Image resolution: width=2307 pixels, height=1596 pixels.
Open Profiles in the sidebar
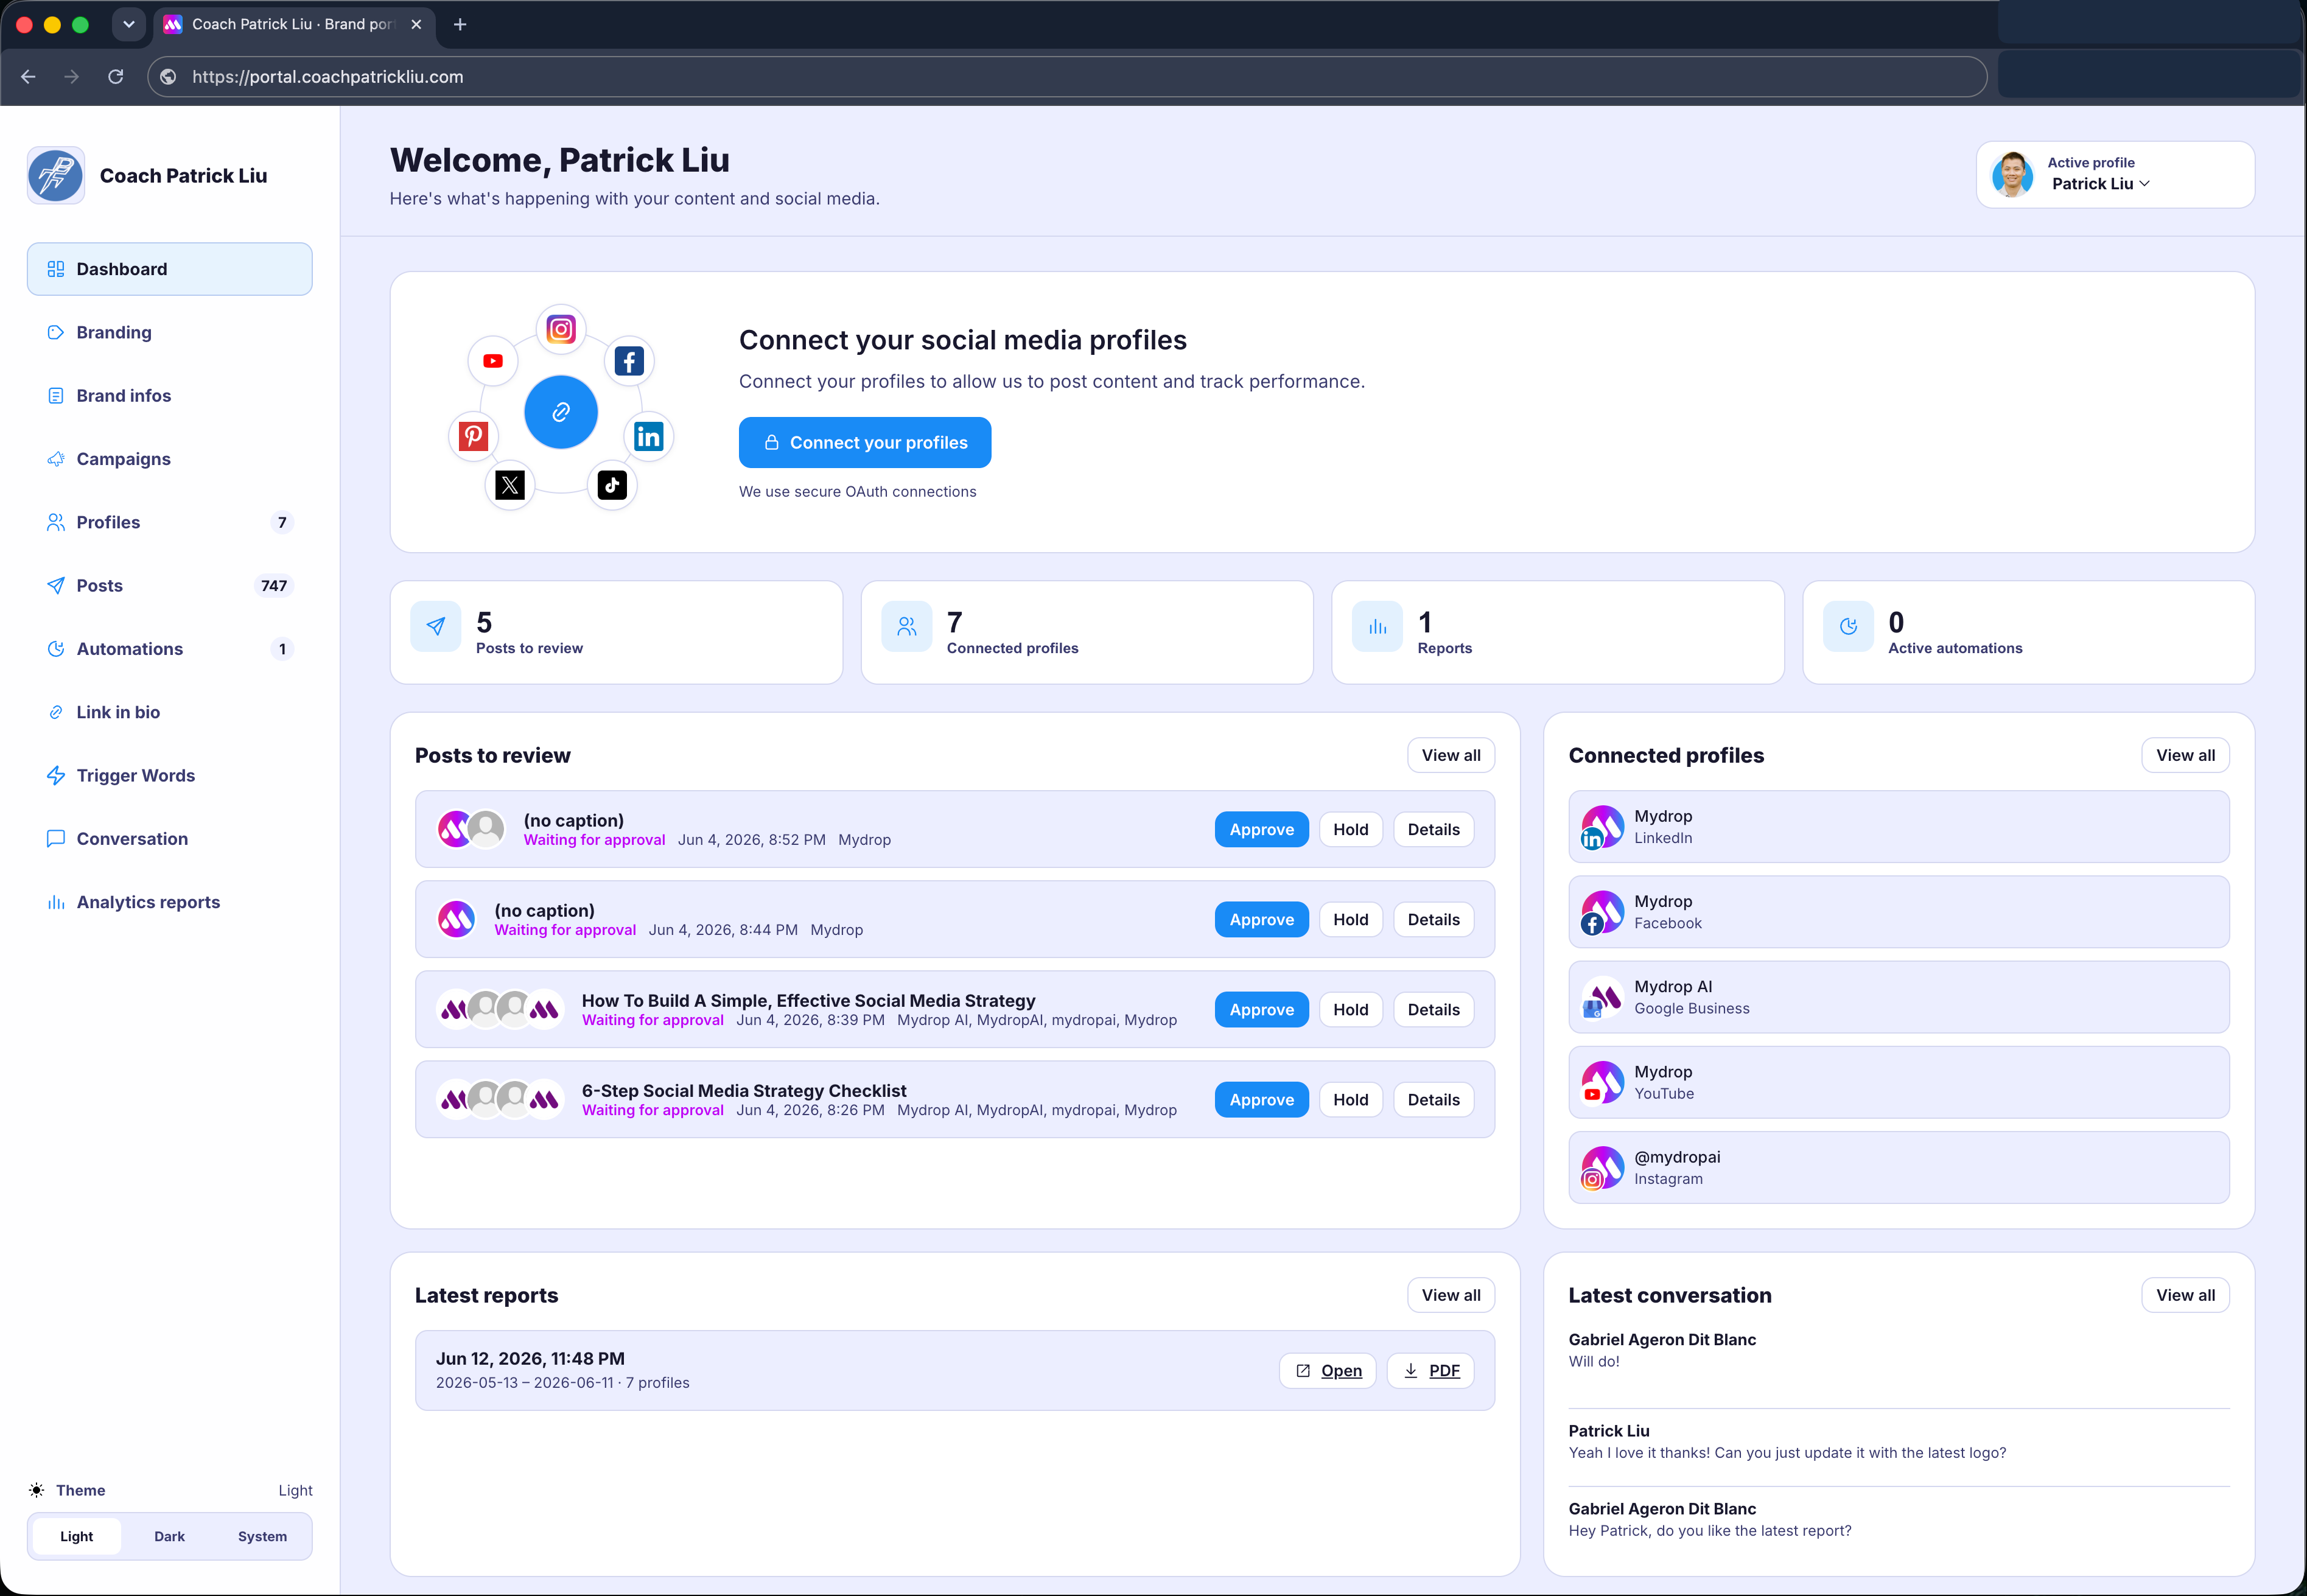point(169,522)
